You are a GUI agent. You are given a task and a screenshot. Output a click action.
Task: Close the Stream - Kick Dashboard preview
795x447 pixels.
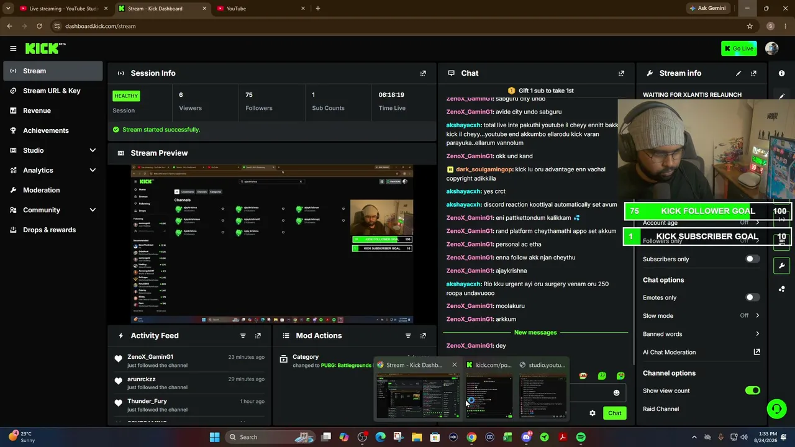(454, 365)
